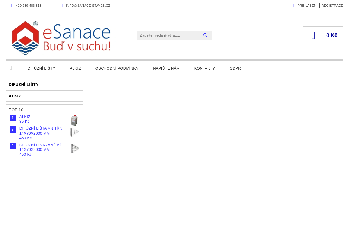Open the Difúzní lišta vnější thumbnail
Screen dimensions: 349x232
(75, 148)
